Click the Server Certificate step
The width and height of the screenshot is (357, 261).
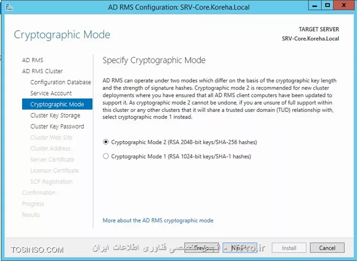coord(52,160)
